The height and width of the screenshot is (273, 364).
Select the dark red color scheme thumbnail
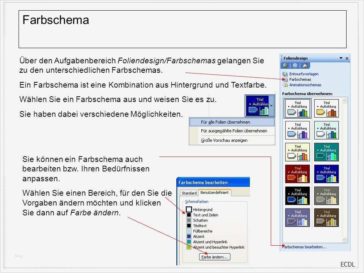tap(297, 174)
